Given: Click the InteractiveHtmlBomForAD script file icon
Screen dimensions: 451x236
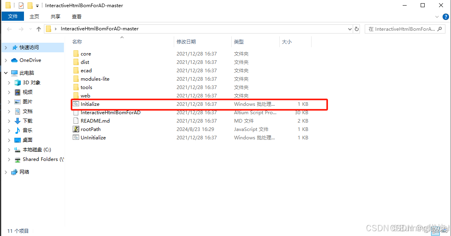Looking at the screenshot, I should (x=76, y=112).
